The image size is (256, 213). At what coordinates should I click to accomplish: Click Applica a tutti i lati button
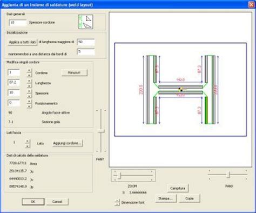(x=23, y=42)
